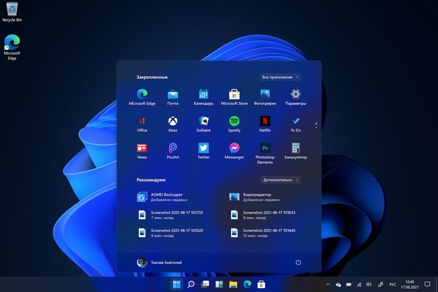The width and height of the screenshot is (438, 292).
Task: Open the notification center icon
Action: click(x=427, y=284)
